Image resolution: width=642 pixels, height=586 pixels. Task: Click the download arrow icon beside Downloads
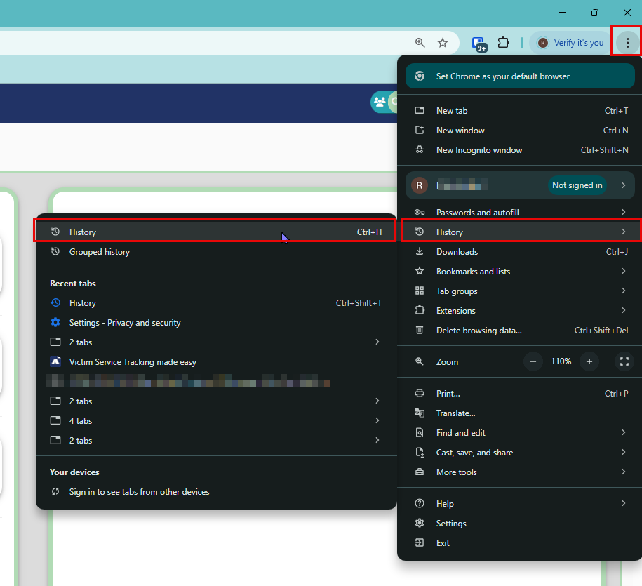(420, 251)
